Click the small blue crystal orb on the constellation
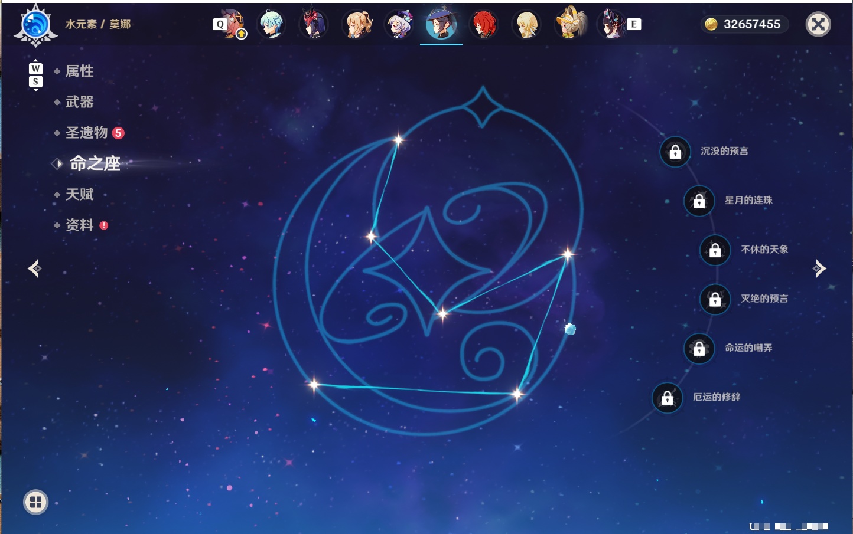Viewport: 853px width, 534px height. pyautogui.click(x=570, y=329)
